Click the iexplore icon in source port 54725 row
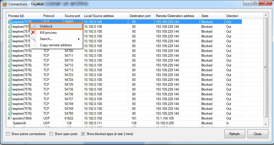This screenshot has height=145, width=274. pos(10,85)
